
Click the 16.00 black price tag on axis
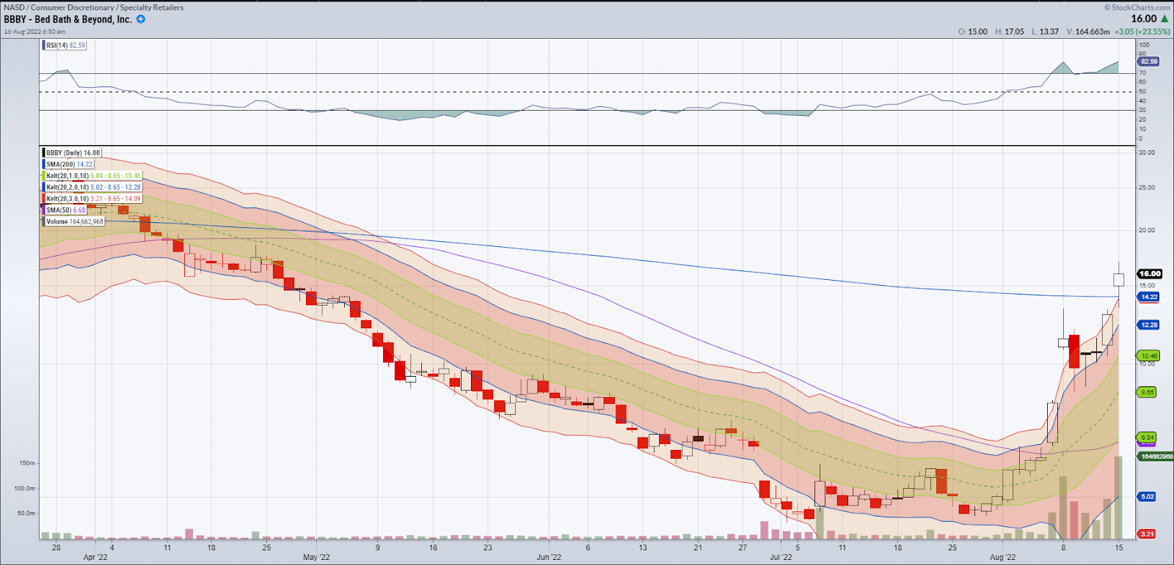click(x=1149, y=273)
